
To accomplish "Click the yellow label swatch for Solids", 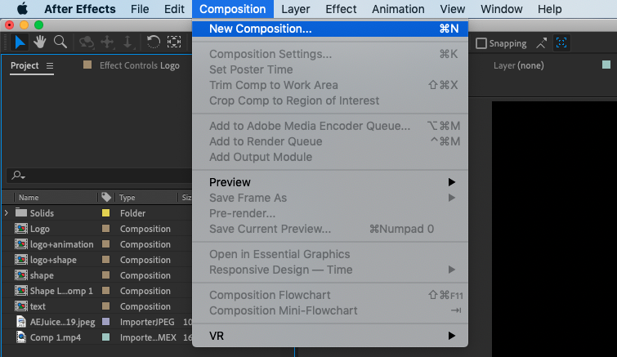I will 105,213.
